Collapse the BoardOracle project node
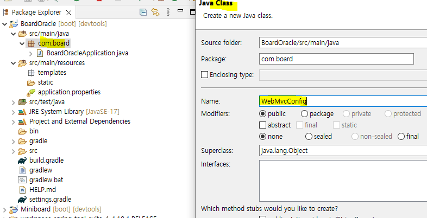This screenshot has height=218, width=427. pos(4,24)
